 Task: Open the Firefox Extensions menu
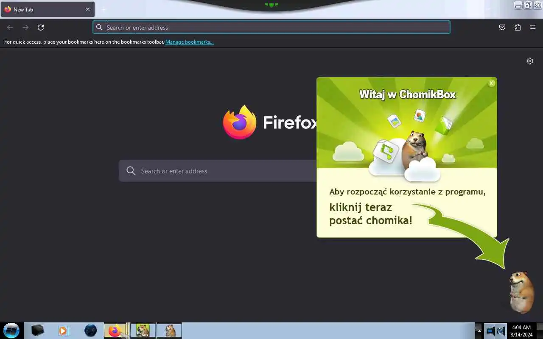point(518,28)
